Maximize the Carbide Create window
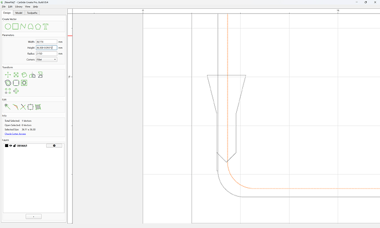380x228 pixels. 366,2
